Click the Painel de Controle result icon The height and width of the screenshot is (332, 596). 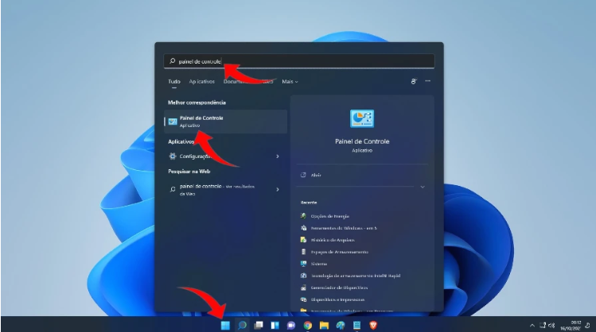tap(173, 122)
